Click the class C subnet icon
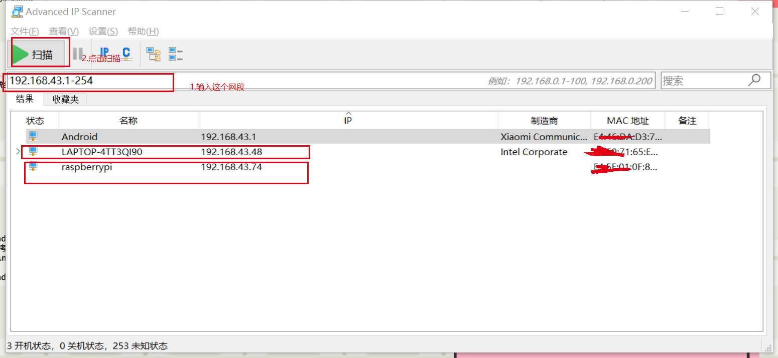The width and height of the screenshot is (778, 358). click(x=126, y=54)
